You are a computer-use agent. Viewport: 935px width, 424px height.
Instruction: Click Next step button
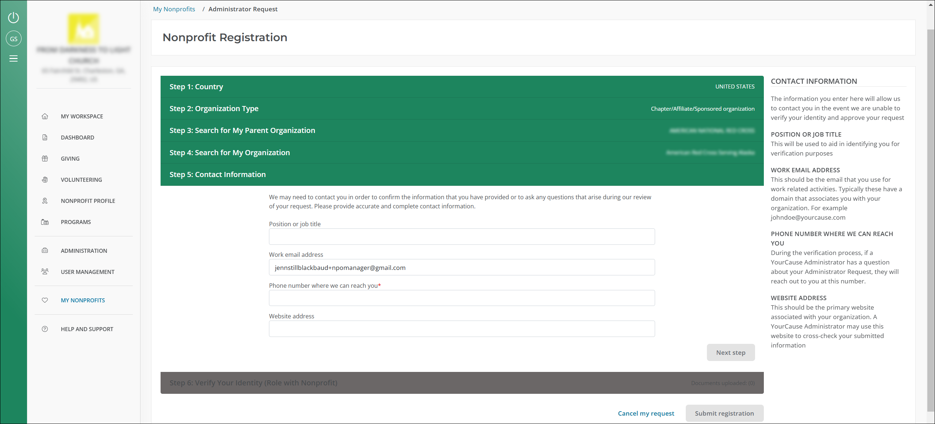pyautogui.click(x=731, y=352)
